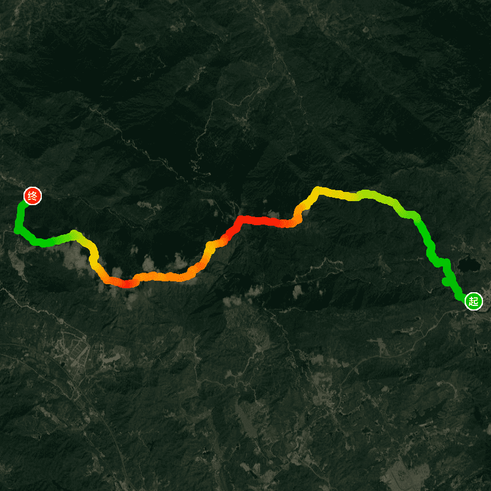Image resolution: width=491 pixels, height=491 pixels.
Task: Select the yellow curved section on the western track
Action: click(93, 255)
